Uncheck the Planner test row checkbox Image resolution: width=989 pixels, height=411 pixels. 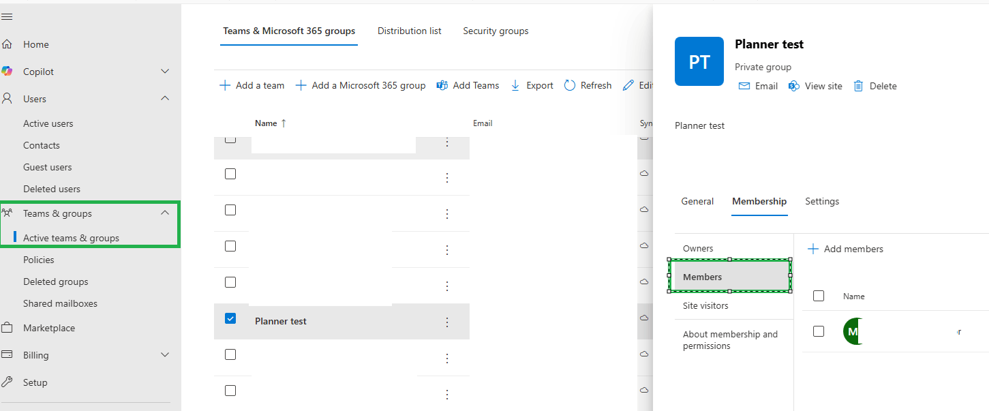coord(230,318)
